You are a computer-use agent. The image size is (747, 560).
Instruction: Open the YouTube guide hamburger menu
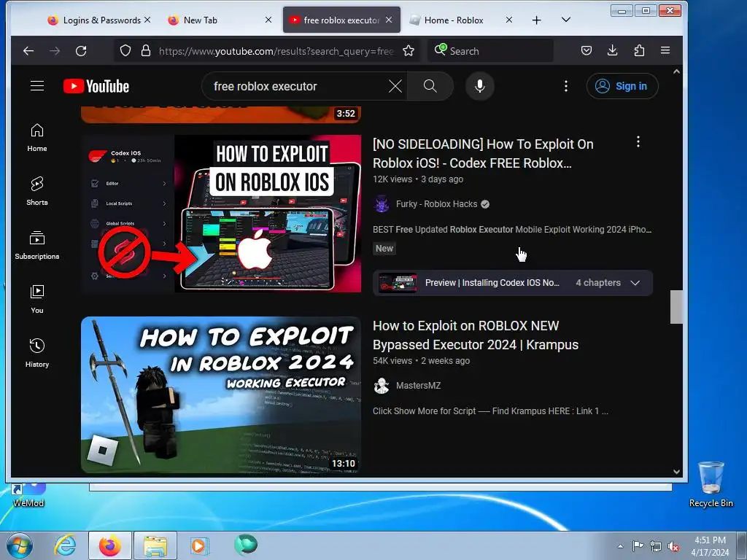[x=37, y=86]
